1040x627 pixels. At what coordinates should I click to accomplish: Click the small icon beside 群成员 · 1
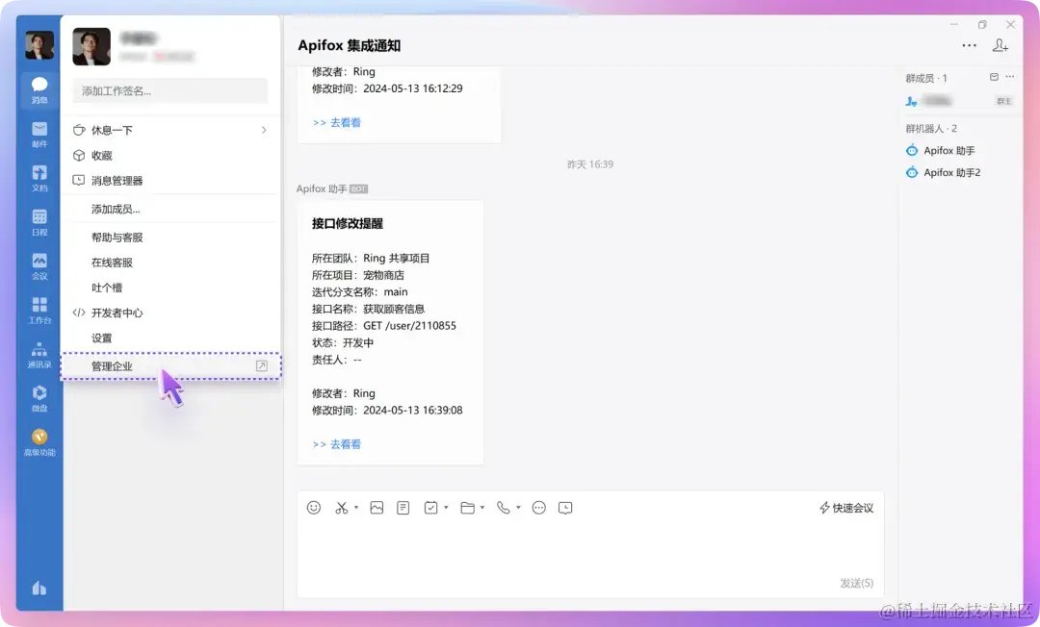pyautogui.click(x=994, y=77)
